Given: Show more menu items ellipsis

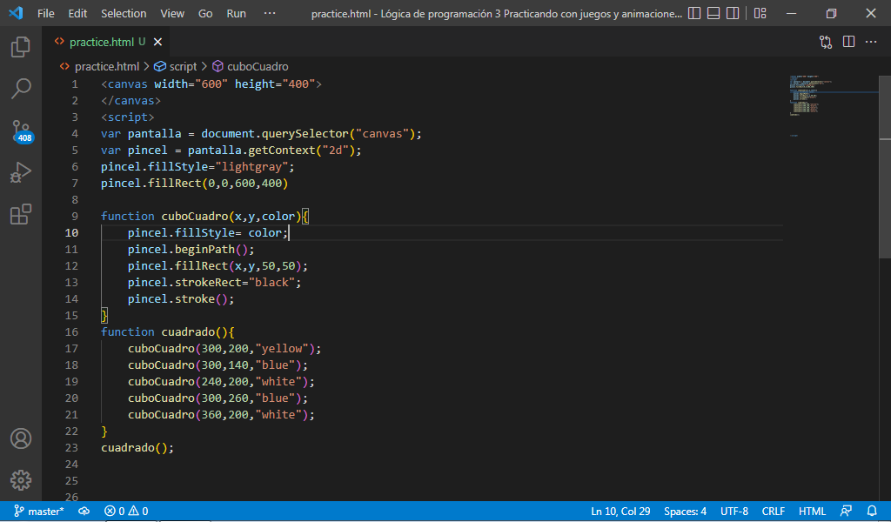Looking at the screenshot, I should 270,13.
